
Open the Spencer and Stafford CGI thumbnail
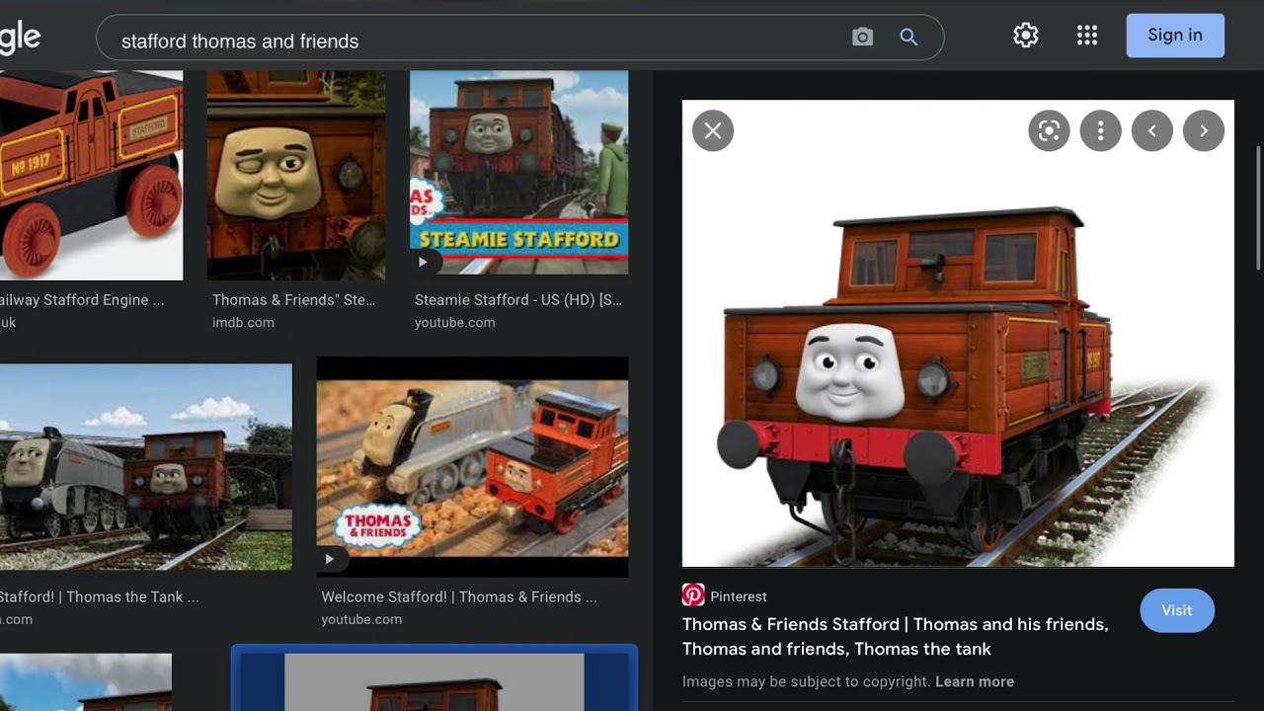click(146, 467)
